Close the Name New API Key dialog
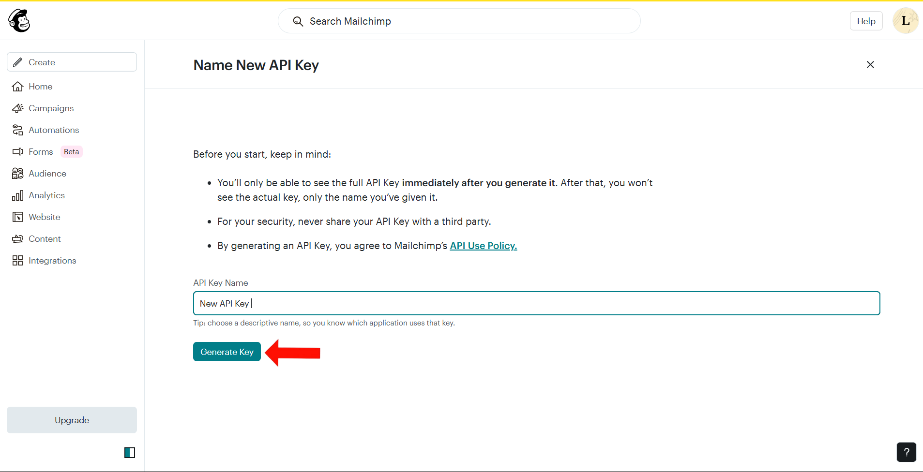 click(x=870, y=65)
